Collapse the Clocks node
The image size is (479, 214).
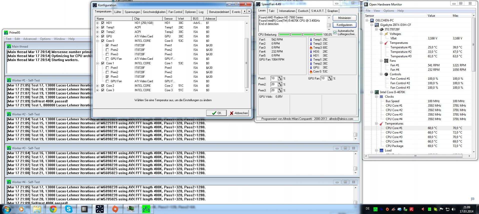[376, 97]
